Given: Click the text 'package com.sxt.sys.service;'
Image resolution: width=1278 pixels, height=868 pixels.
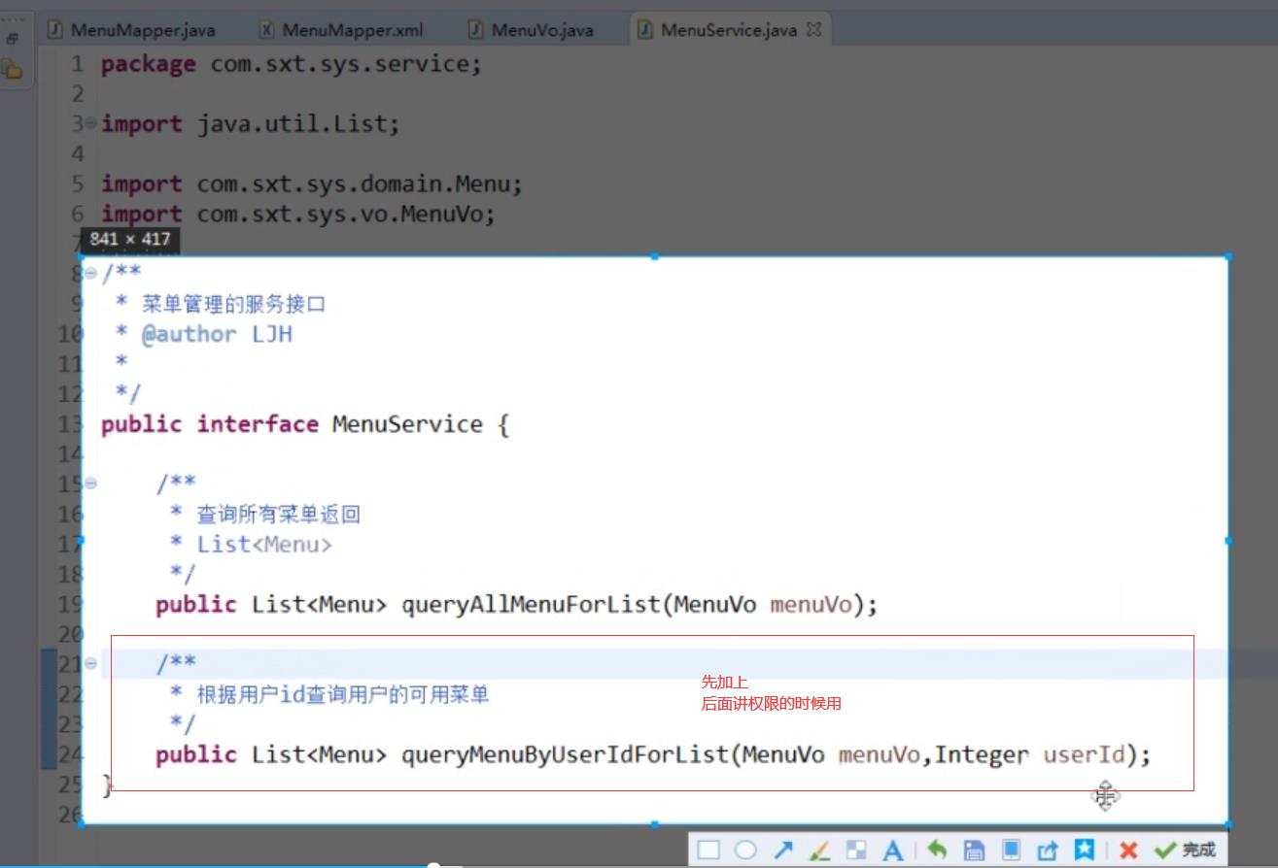Looking at the screenshot, I should (x=292, y=64).
